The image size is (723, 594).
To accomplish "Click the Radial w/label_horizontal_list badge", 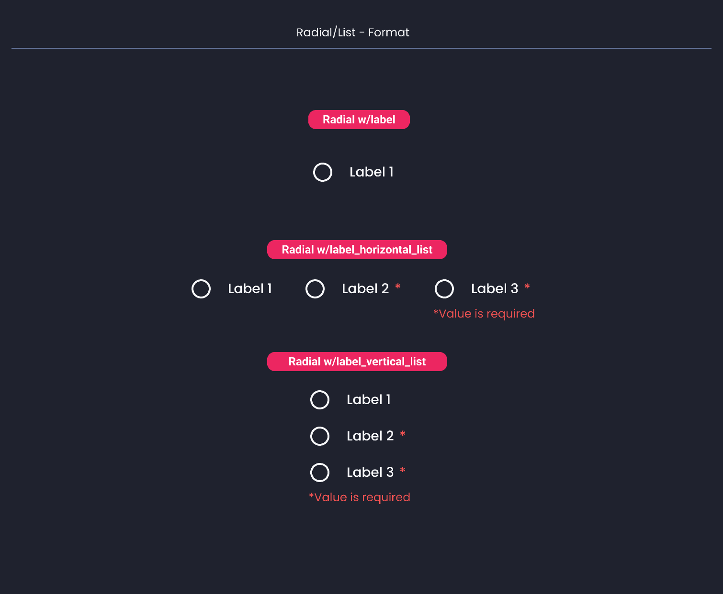I will [x=357, y=249].
